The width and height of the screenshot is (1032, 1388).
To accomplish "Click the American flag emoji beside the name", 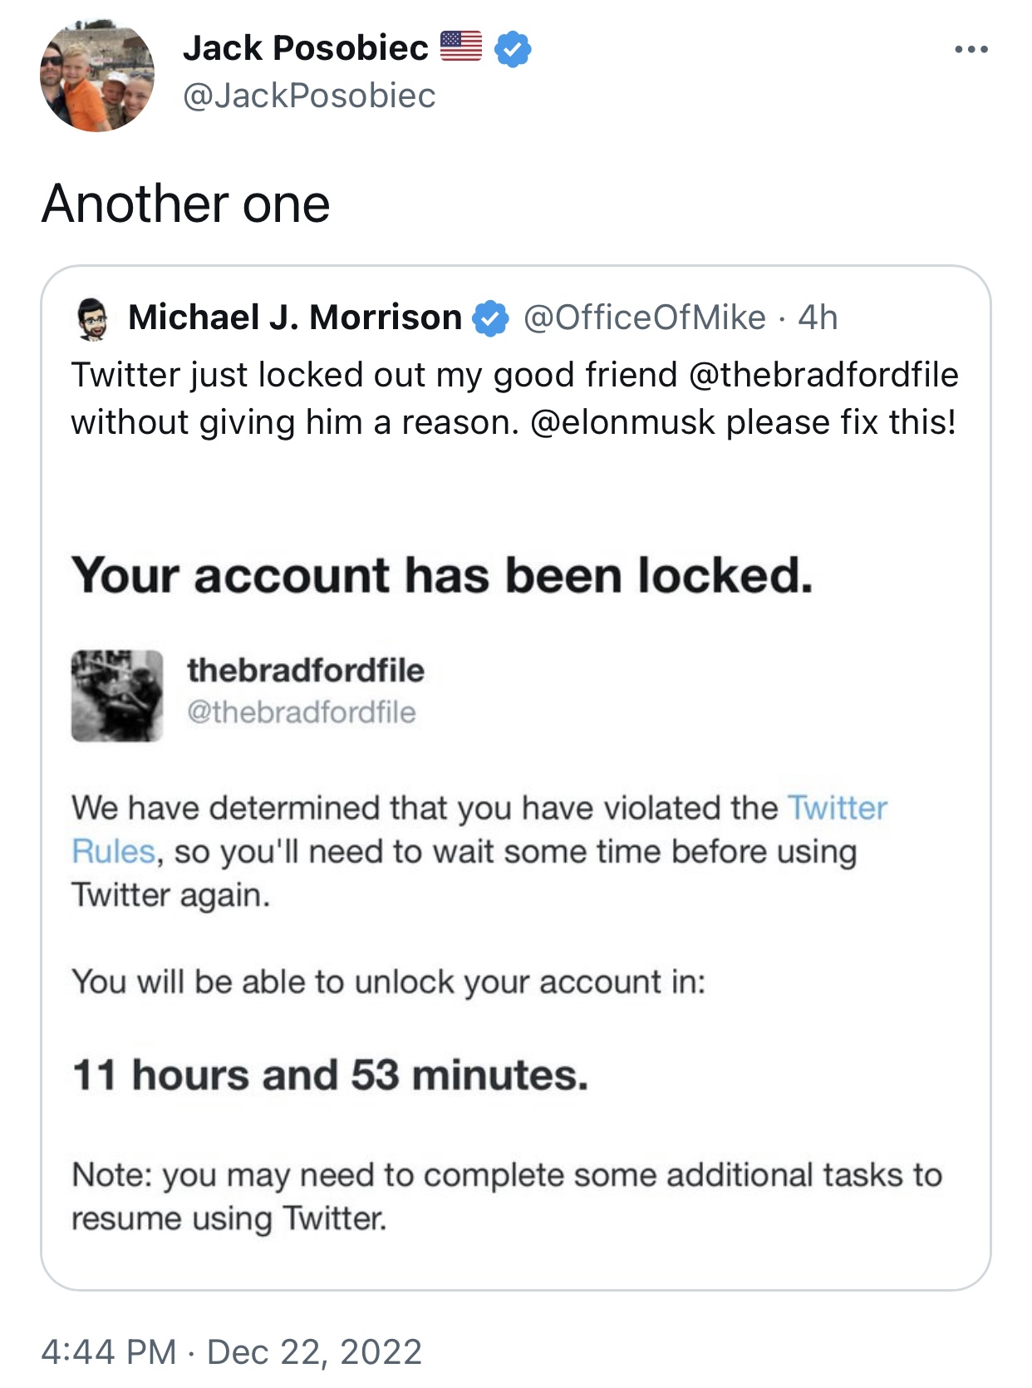I will tap(460, 47).
